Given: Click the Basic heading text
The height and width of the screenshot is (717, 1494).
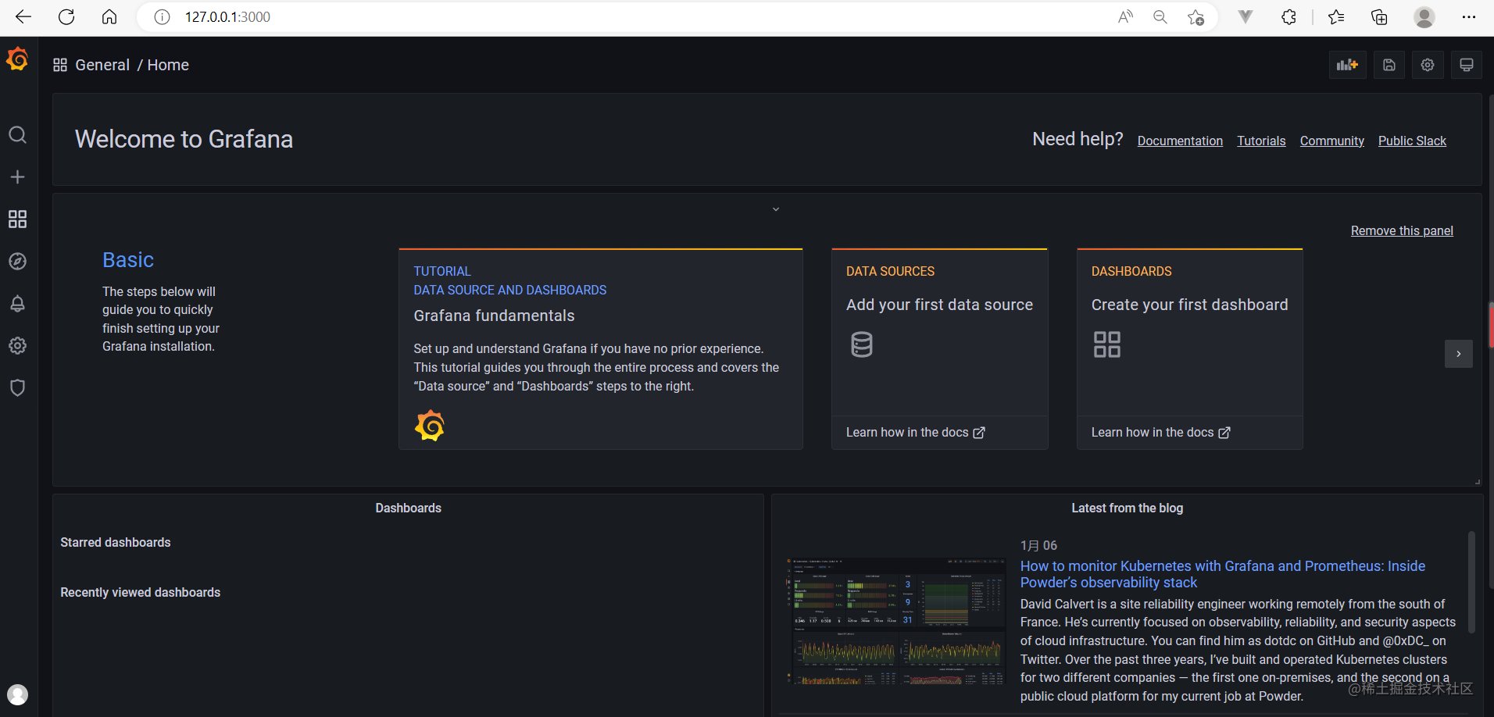Looking at the screenshot, I should [128, 259].
